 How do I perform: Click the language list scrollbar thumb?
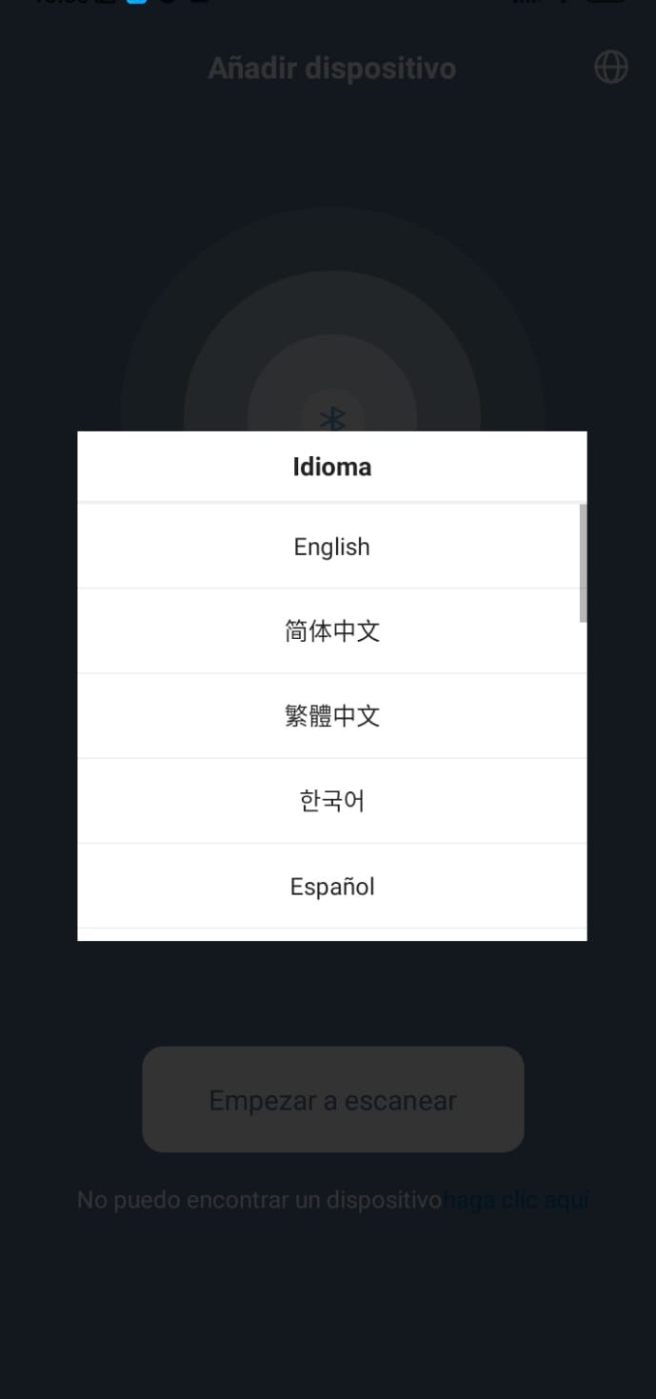click(x=583, y=563)
